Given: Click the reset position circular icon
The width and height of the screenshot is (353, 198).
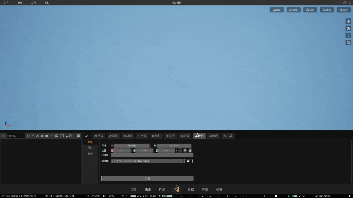Looking at the screenshot, I should pos(180,151).
